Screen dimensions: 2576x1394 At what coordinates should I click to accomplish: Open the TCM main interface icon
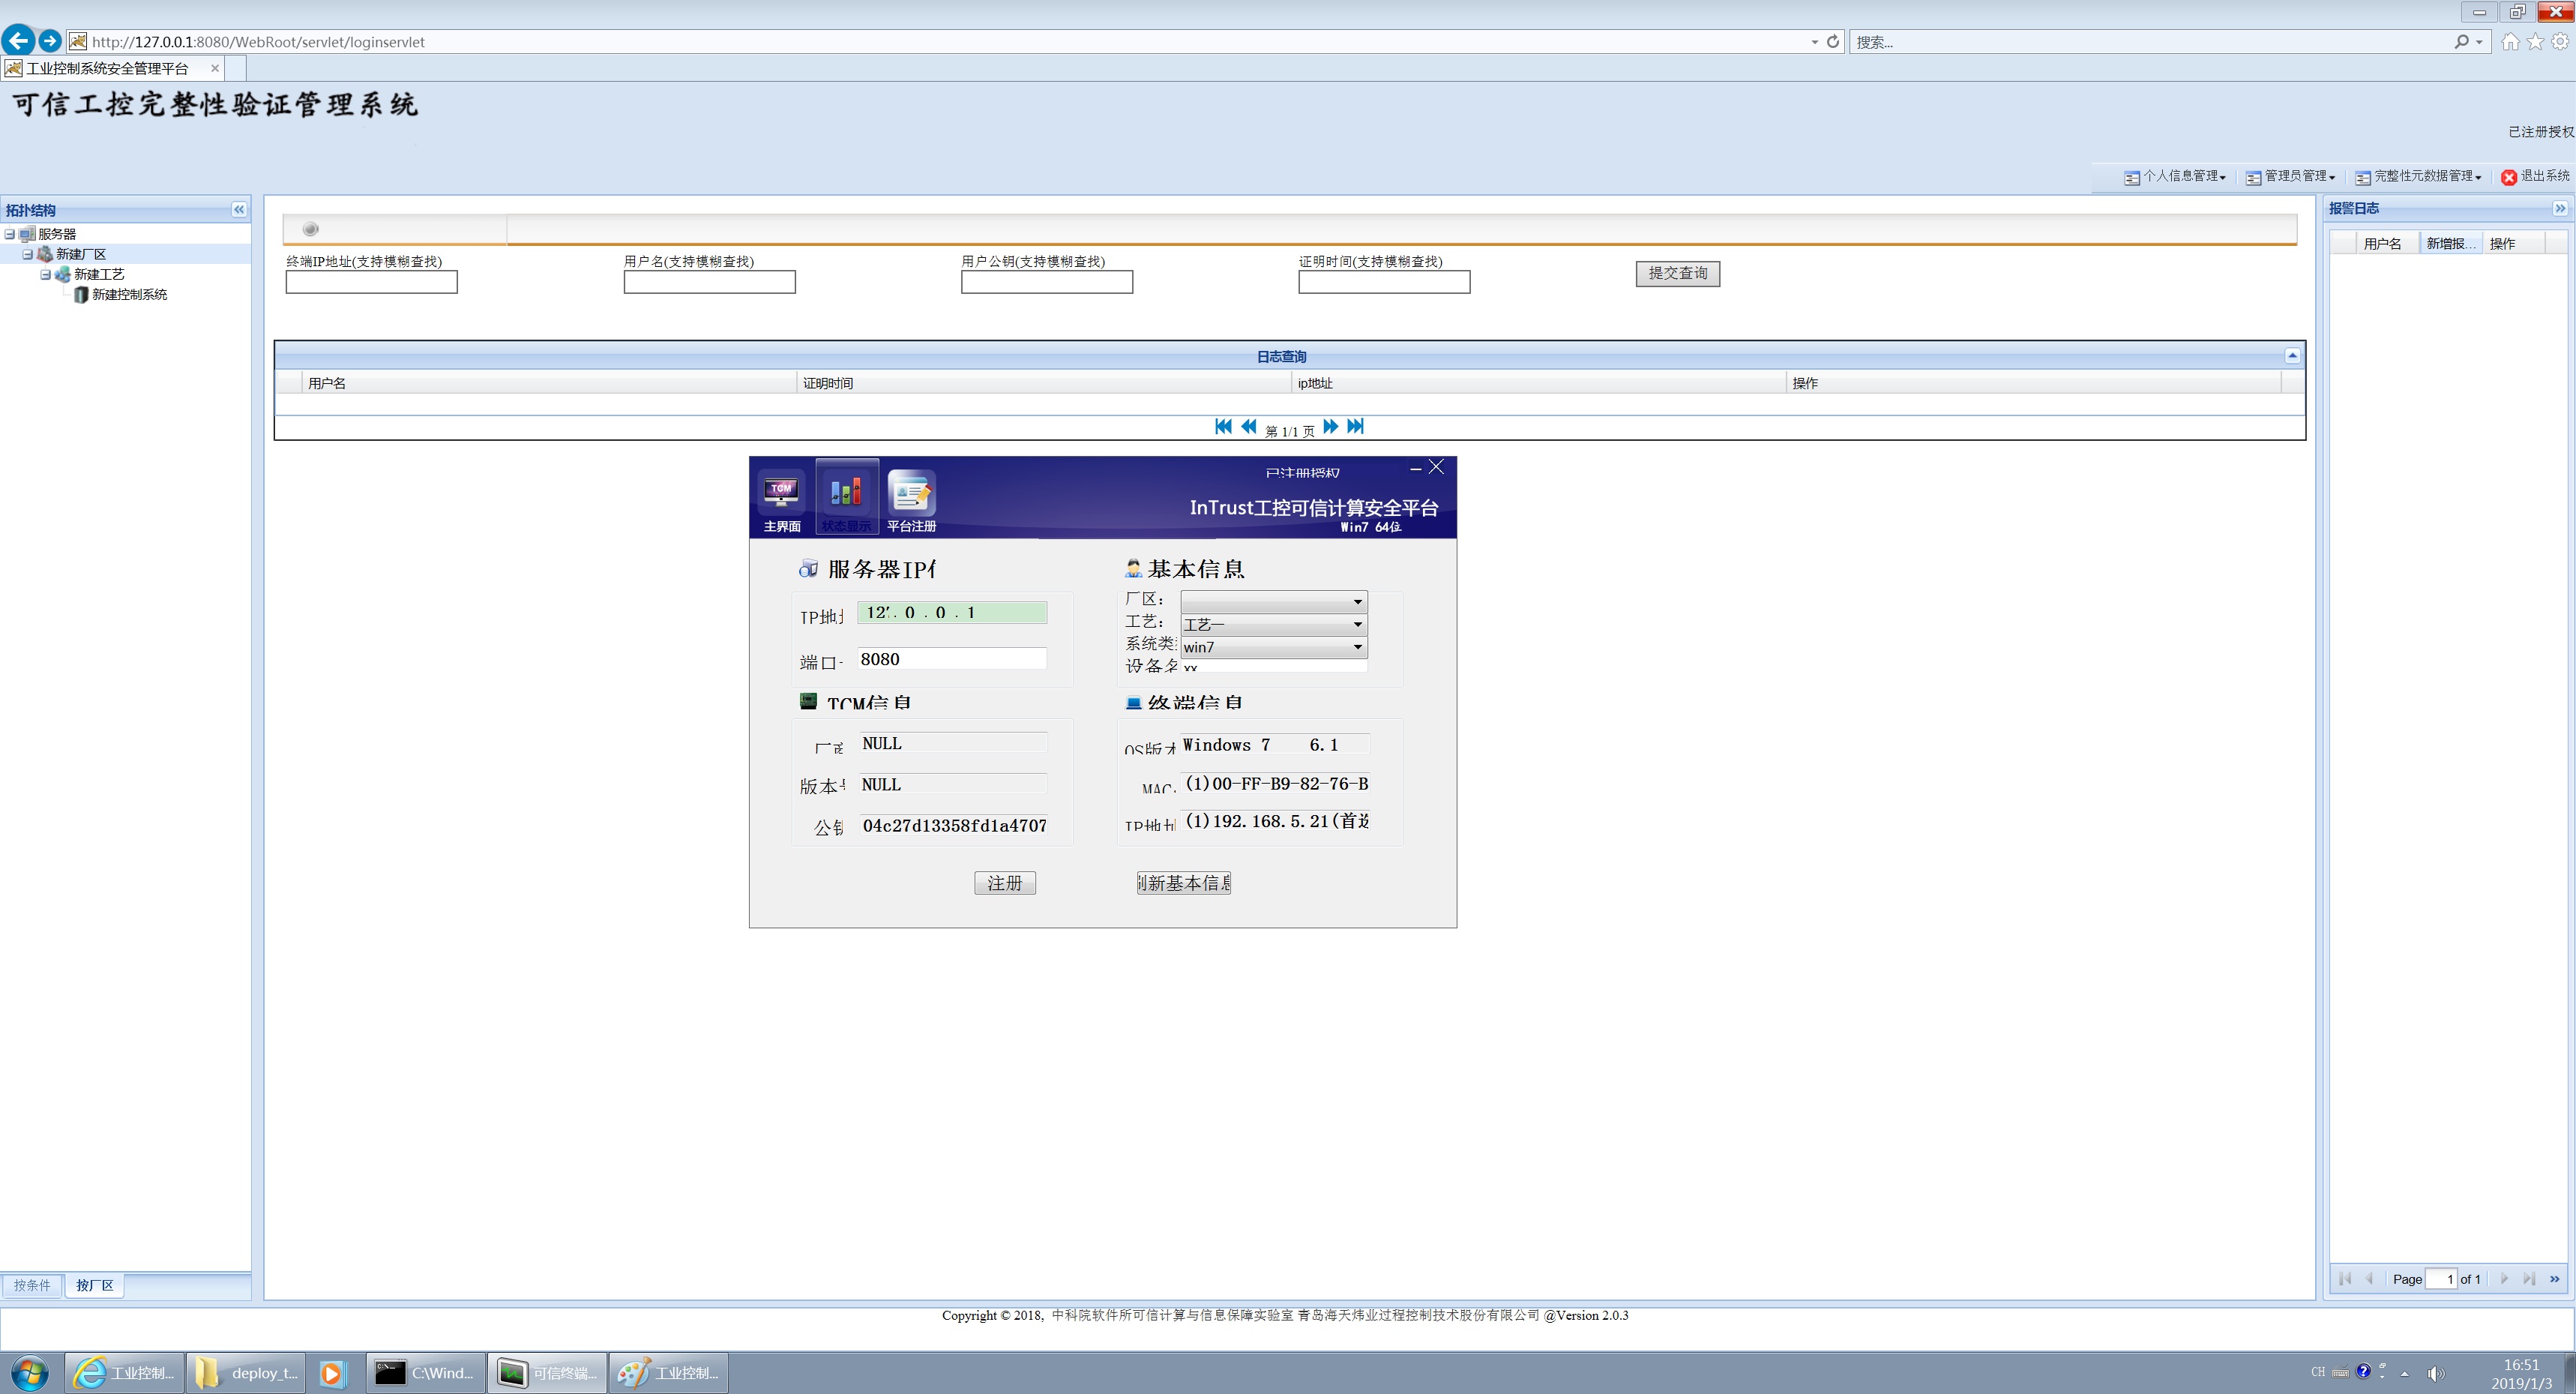coord(781,492)
